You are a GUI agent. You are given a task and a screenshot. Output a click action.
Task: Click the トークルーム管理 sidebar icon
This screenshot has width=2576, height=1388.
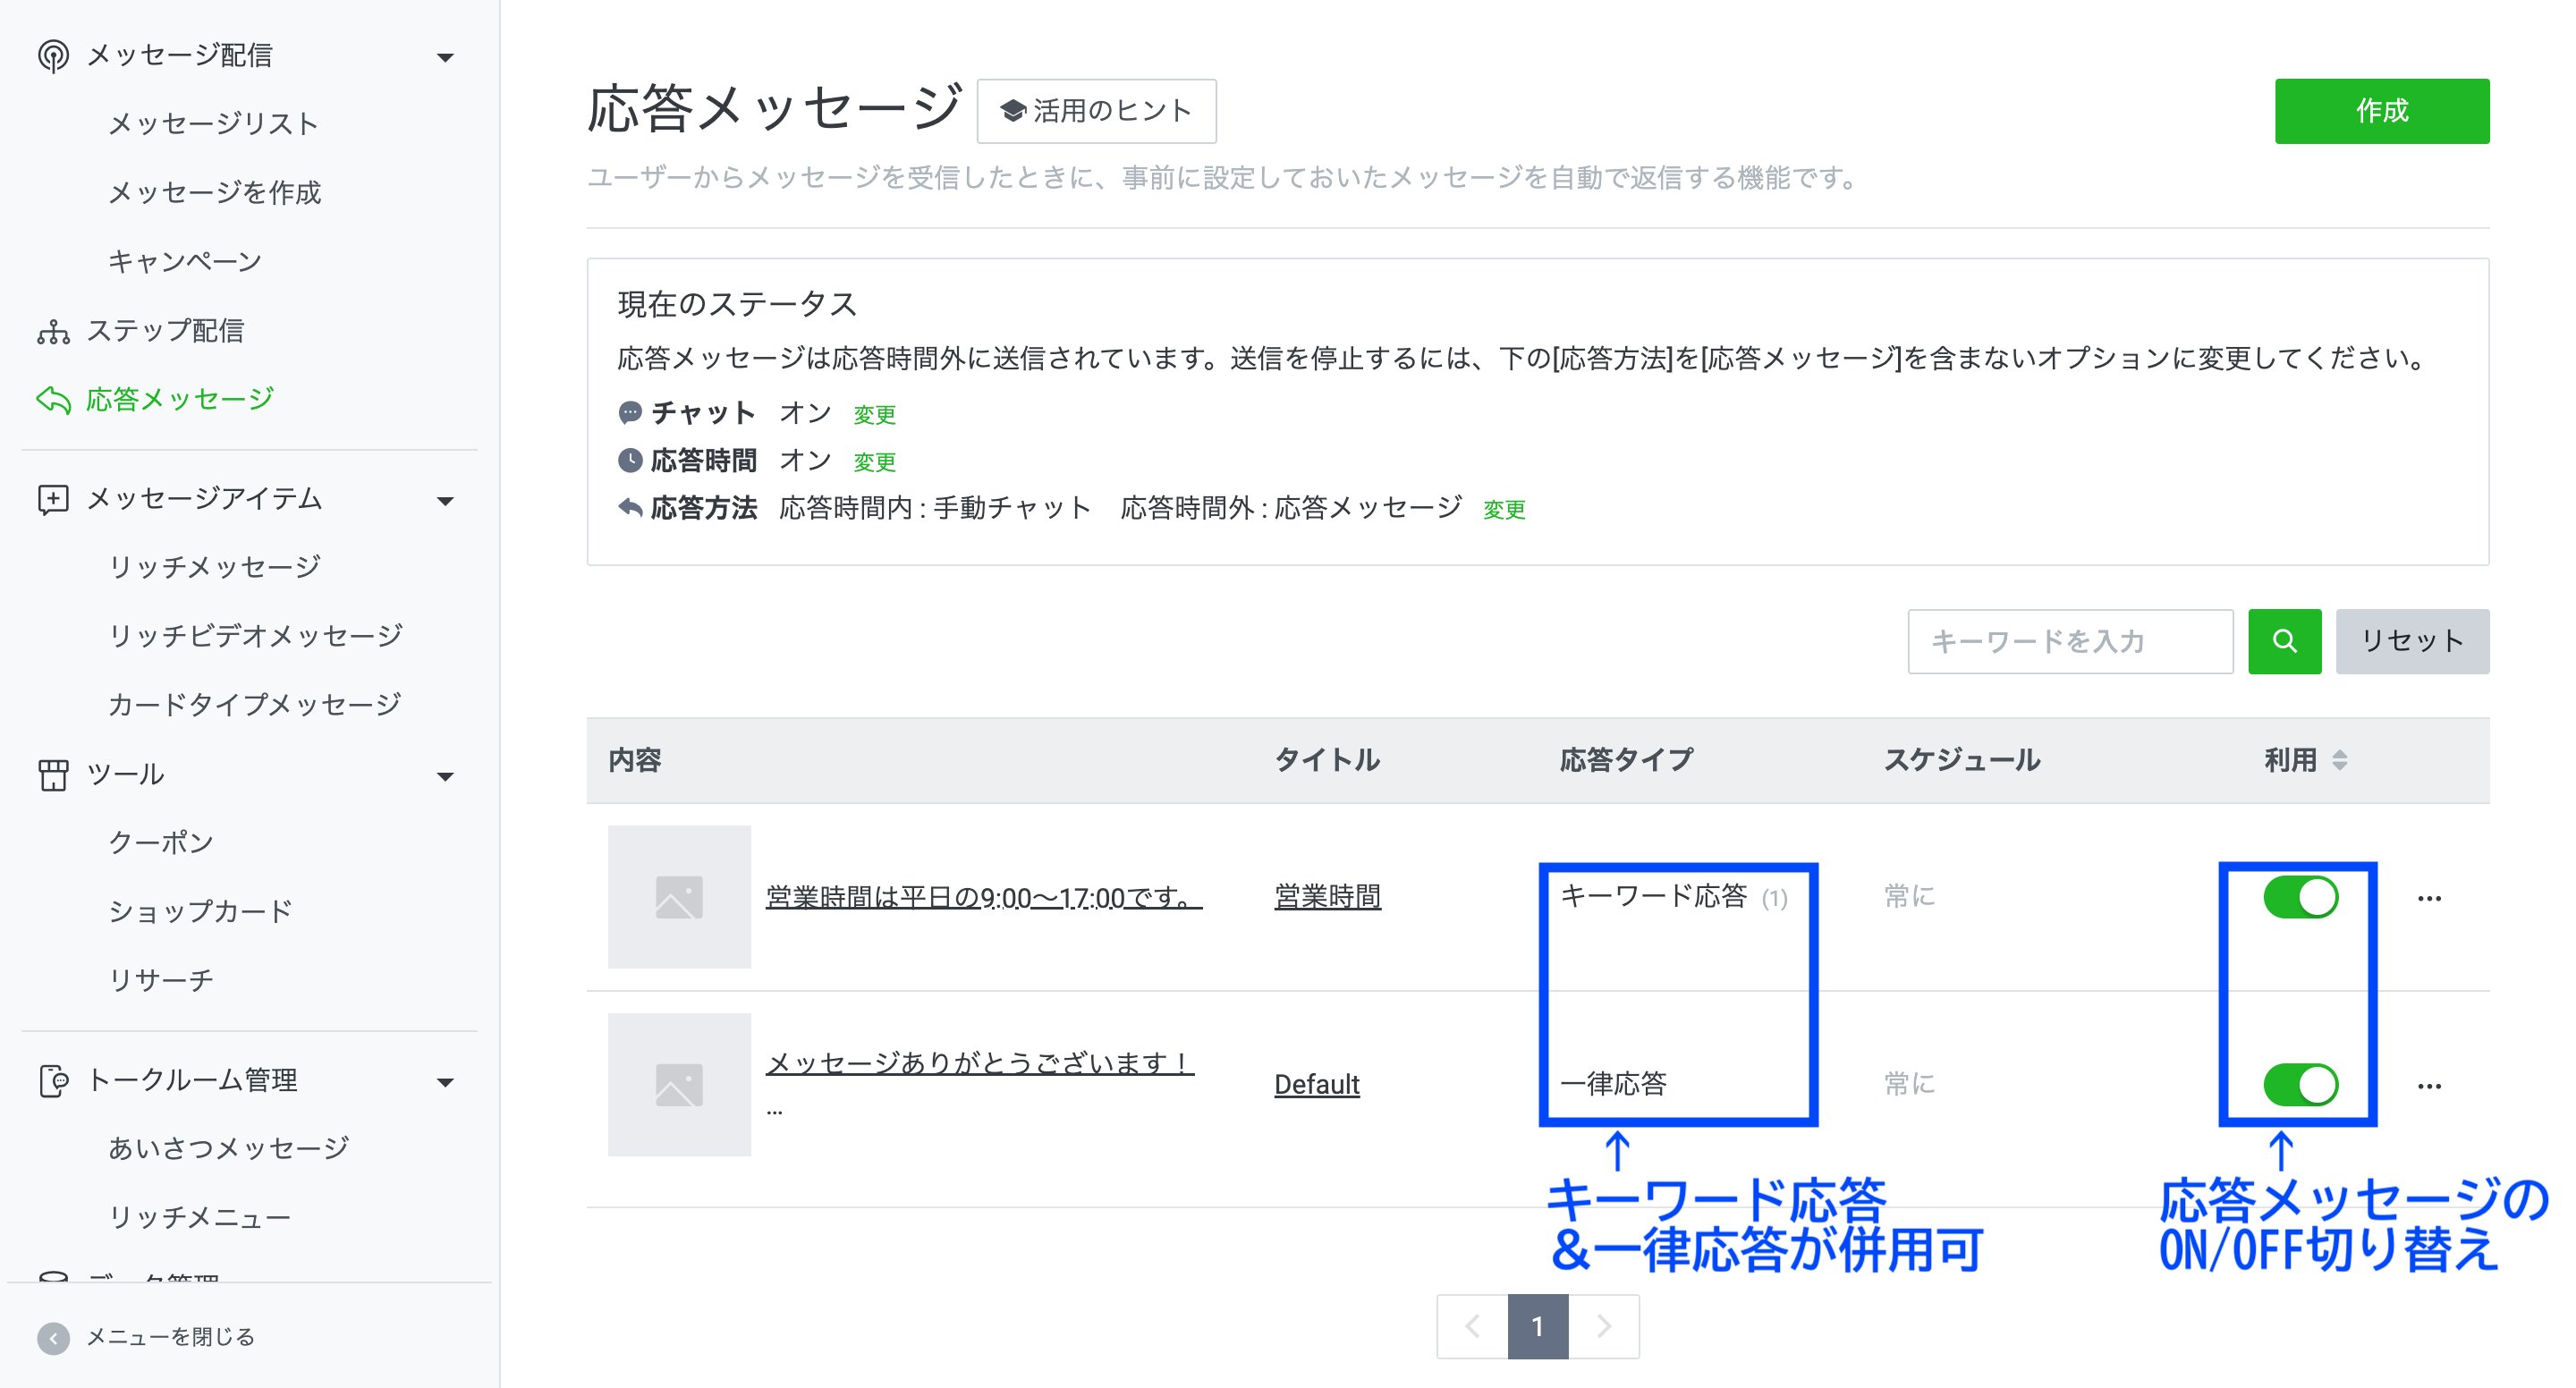(x=53, y=1081)
